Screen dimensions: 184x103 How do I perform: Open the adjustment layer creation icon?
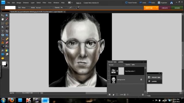click(113, 95)
